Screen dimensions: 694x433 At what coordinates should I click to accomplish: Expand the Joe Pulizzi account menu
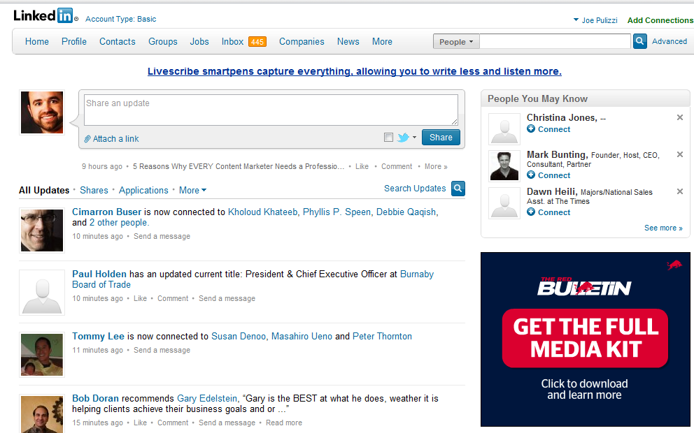(595, 20)
